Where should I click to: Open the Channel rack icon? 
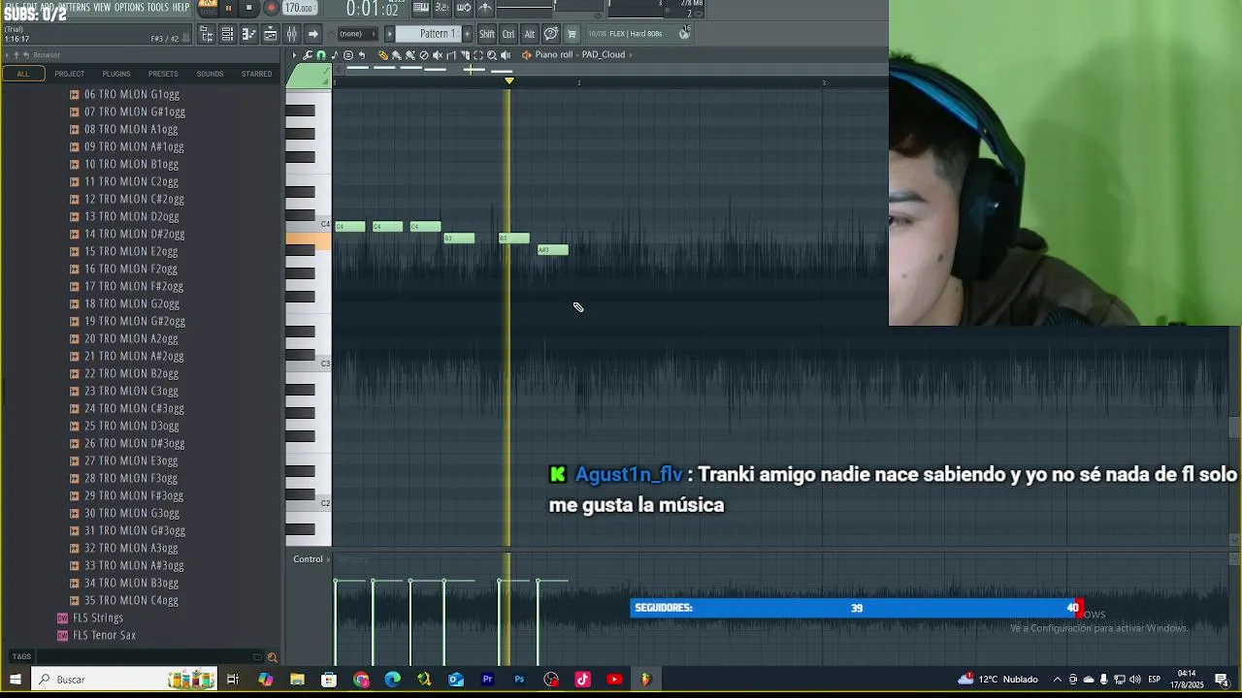pos(227,34)
